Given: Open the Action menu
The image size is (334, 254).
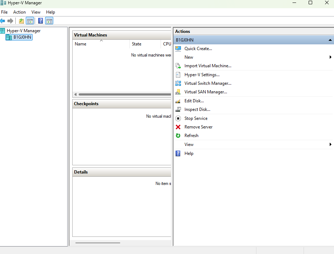Looking at the screenshot, I should click(19, 12).
